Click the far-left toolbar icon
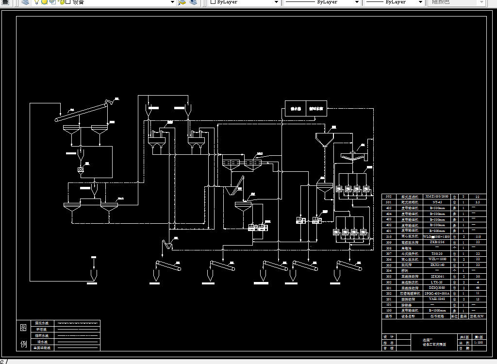Image resolution: width=497 pixels, height=364 pixels. (x=5, y=2)
